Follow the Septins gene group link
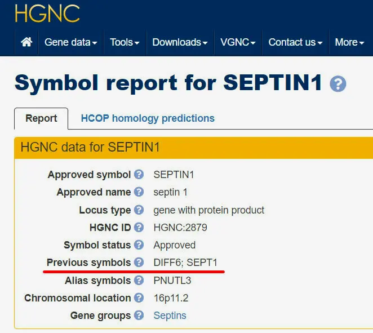373x333 pixels. (x=170, y=316)
